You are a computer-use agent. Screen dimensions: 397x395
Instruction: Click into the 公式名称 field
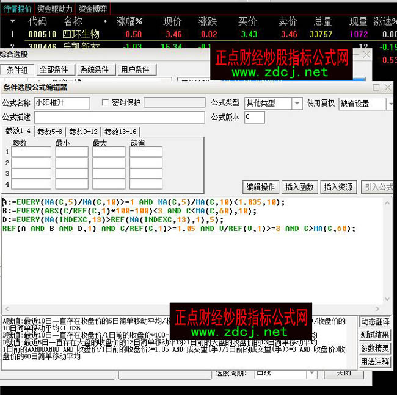62,103
